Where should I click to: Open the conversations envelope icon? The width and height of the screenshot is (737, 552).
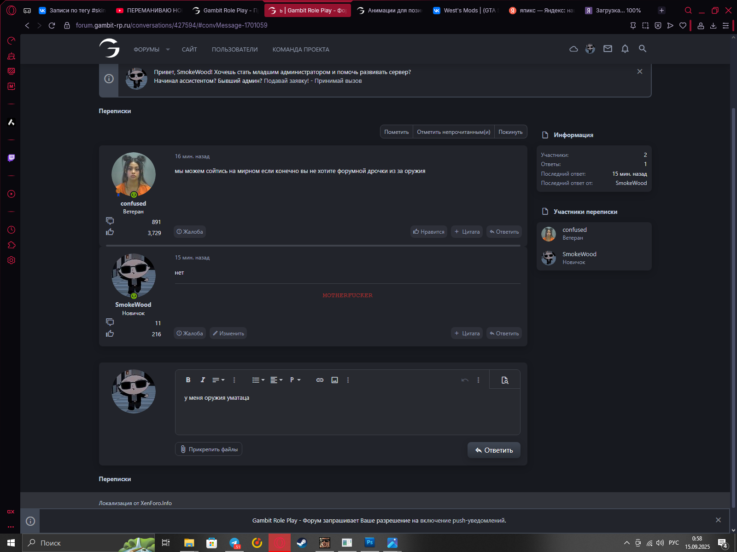coord(608,49)
